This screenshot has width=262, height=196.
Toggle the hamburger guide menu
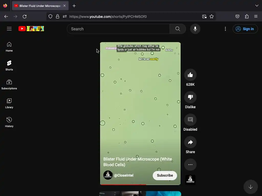9,29
